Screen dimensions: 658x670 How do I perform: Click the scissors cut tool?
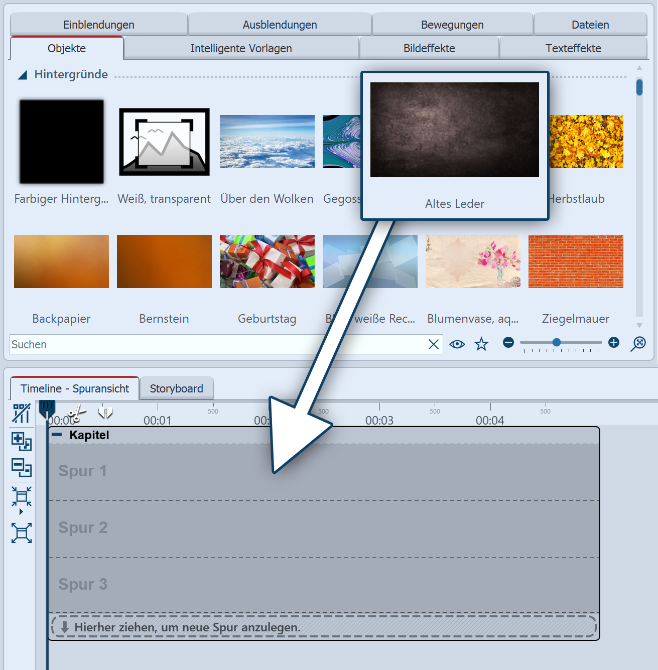[77, 414]
